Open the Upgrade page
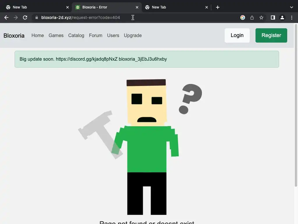 point(133,35)
